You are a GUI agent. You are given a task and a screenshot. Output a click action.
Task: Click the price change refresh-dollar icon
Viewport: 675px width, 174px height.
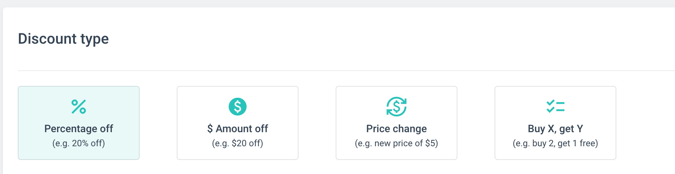(397, 107)
